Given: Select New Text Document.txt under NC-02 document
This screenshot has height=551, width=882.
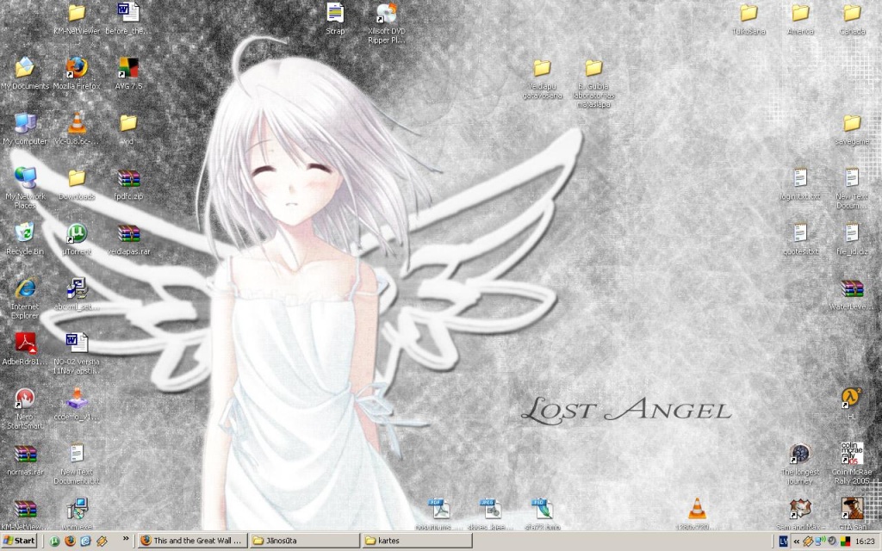Looking at the screenshot, I should point(77,463).
